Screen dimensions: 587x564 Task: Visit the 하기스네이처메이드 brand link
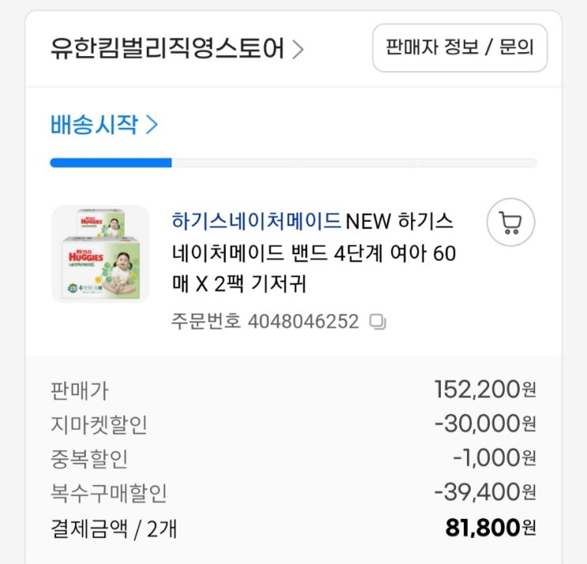(256, 220)
